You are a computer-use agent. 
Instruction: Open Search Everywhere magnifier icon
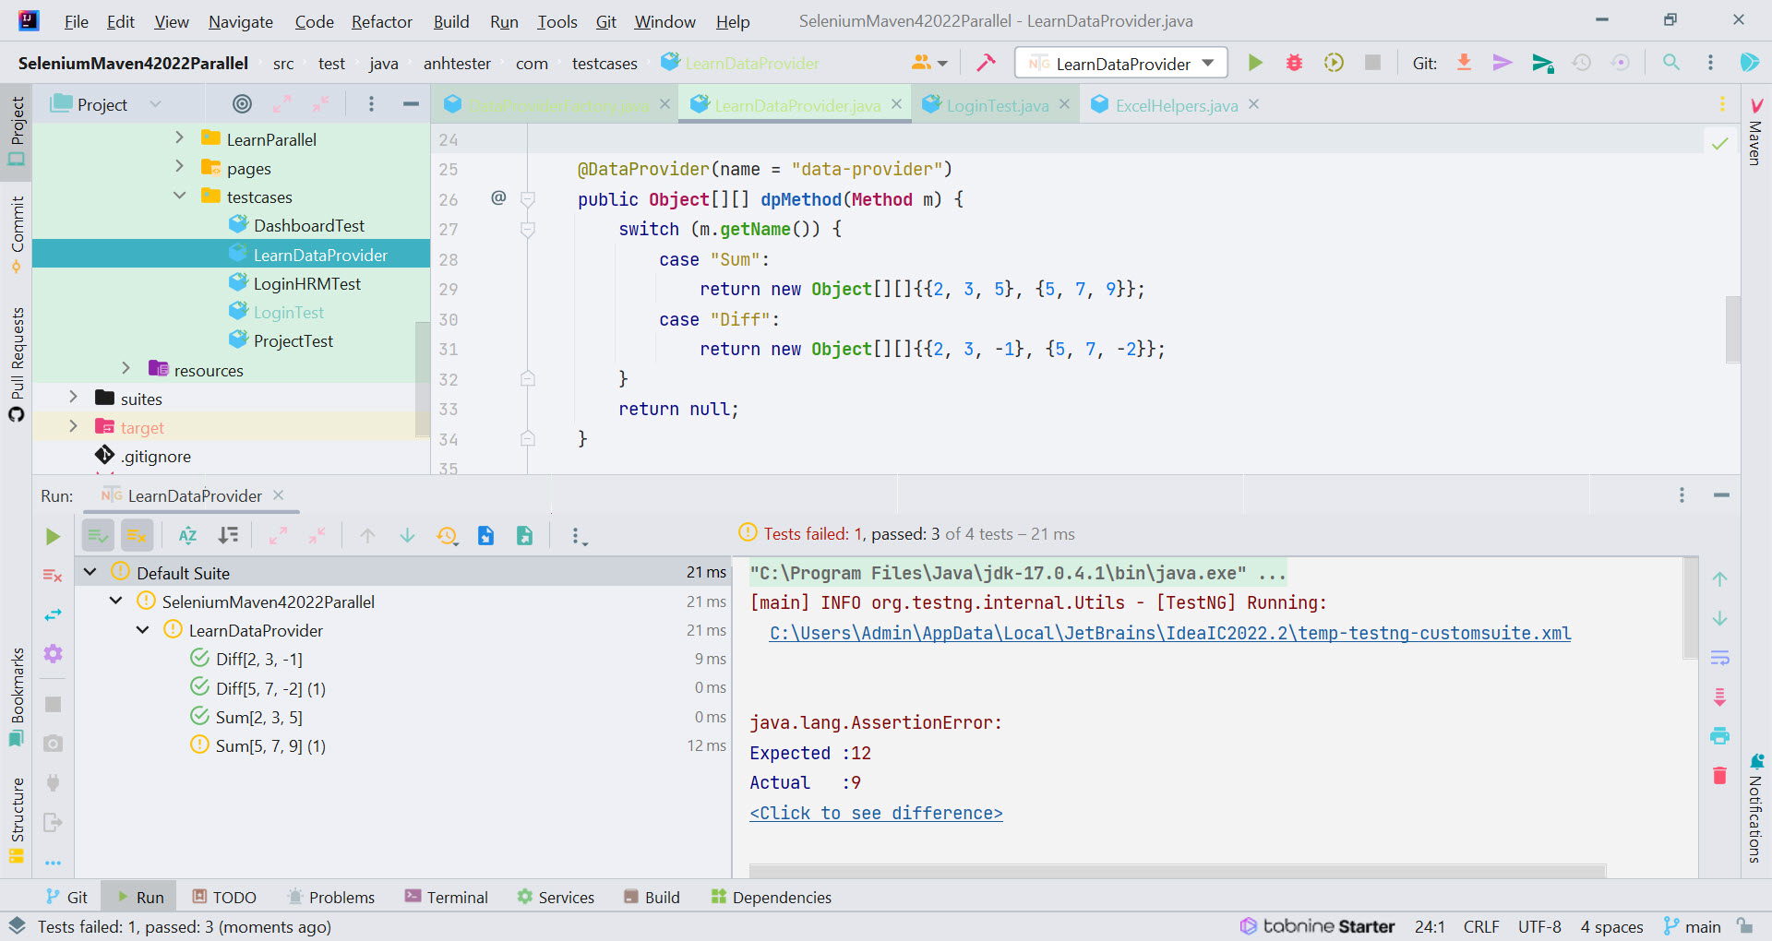pos(1670,63)
